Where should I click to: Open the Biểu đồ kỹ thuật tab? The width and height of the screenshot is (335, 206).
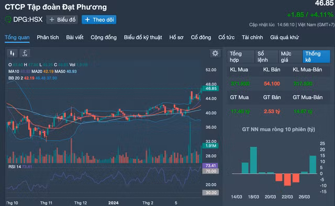coord(143,37)
